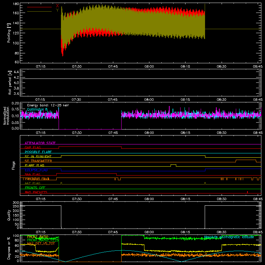Click the "0.20" tick on modulation axis
This screenshot has height=265, width=265.
[16, 103]
